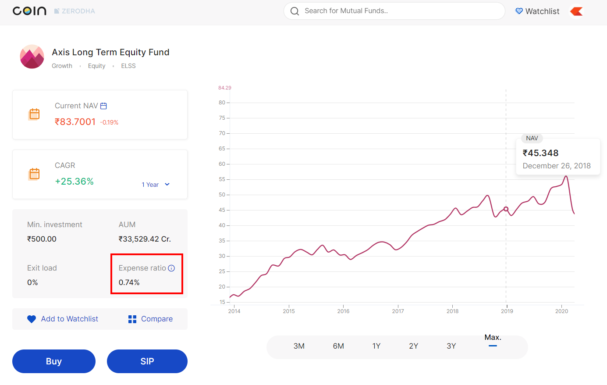Click the Axis fund logo
The height and width of the screenshot is (385, 607).
pyautogui.click(x=32, y=57)
